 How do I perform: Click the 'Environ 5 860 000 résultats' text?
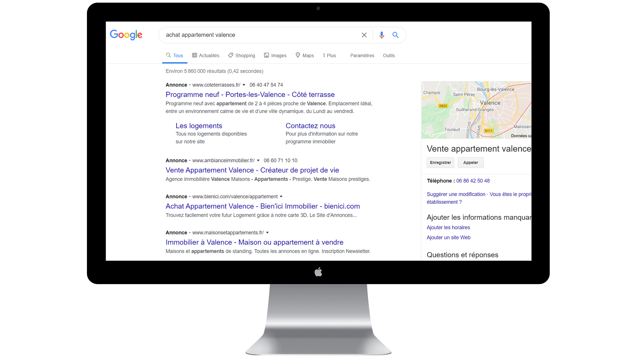click(x=214, y=71)
